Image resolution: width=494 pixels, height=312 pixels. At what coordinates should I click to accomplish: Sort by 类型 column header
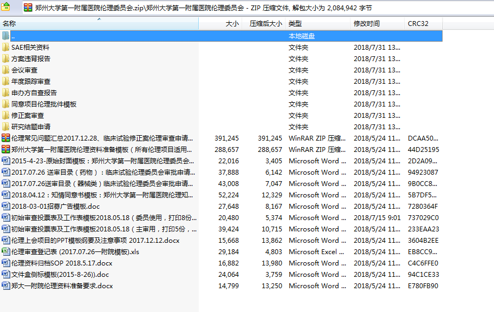pyautogui.click(x=295, y=24)
